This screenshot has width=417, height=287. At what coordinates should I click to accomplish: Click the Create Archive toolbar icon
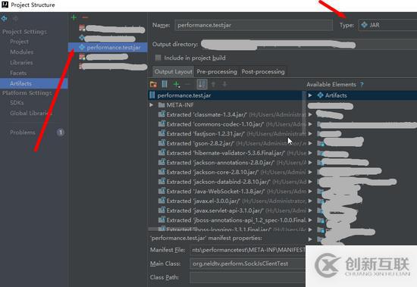click(x=165, y=85)
